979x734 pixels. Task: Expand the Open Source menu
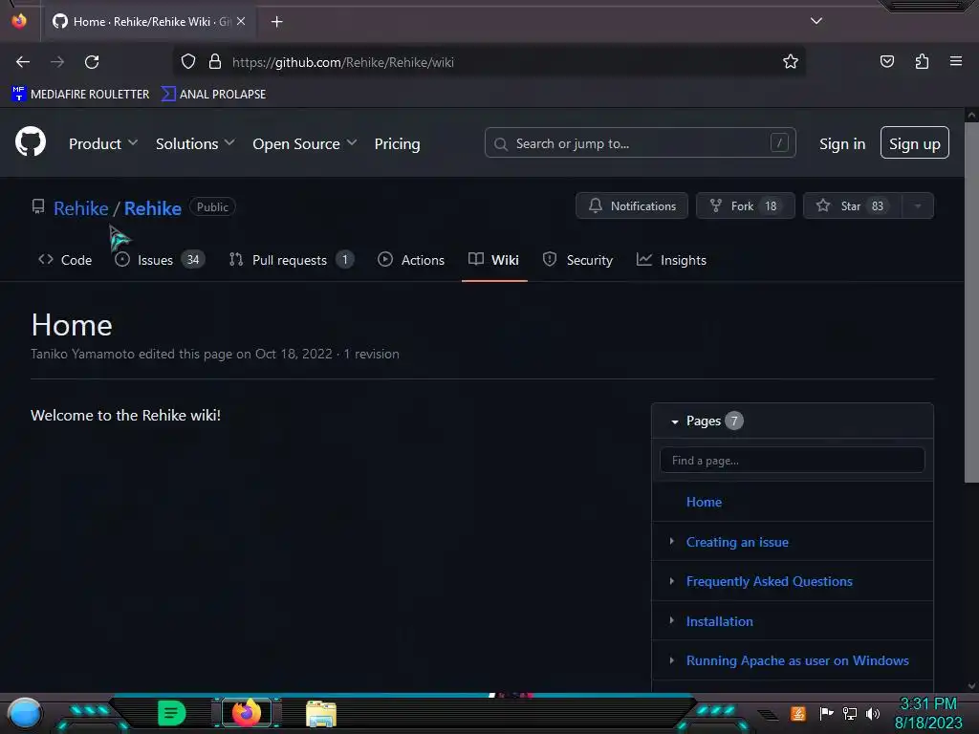tap(305, 143)
